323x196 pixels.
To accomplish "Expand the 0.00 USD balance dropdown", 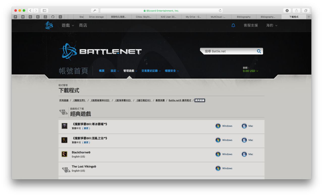I will [251, 71].
